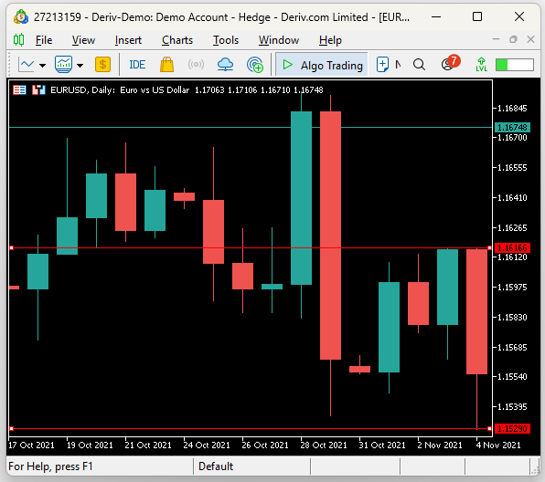This screenshot has width=545, height=482.
Task: Click the Signals broadcast icon
Action: pyautogui.click(x=196, y=65)
